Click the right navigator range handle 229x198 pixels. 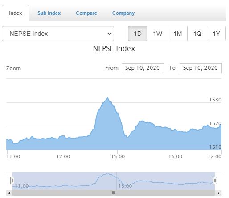[215, 181]
